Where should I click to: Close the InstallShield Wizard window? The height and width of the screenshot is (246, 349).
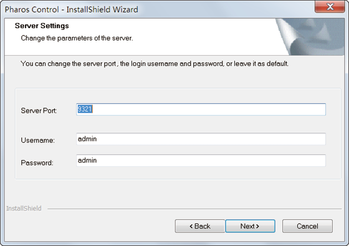click(x=330, y=7)
